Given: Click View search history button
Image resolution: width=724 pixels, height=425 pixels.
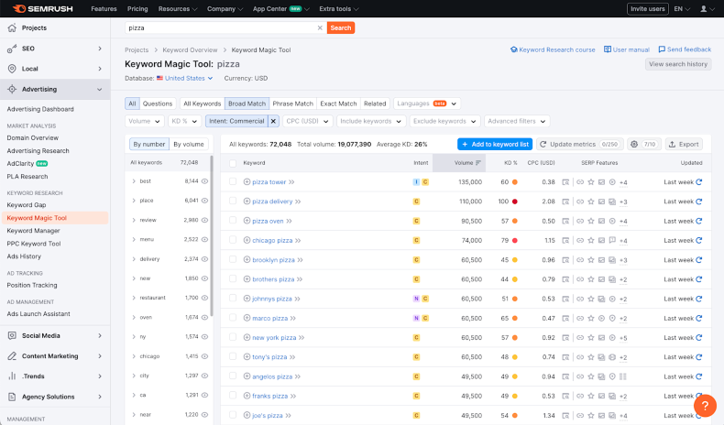Looking at the screenshot, I should click(678, 64).
